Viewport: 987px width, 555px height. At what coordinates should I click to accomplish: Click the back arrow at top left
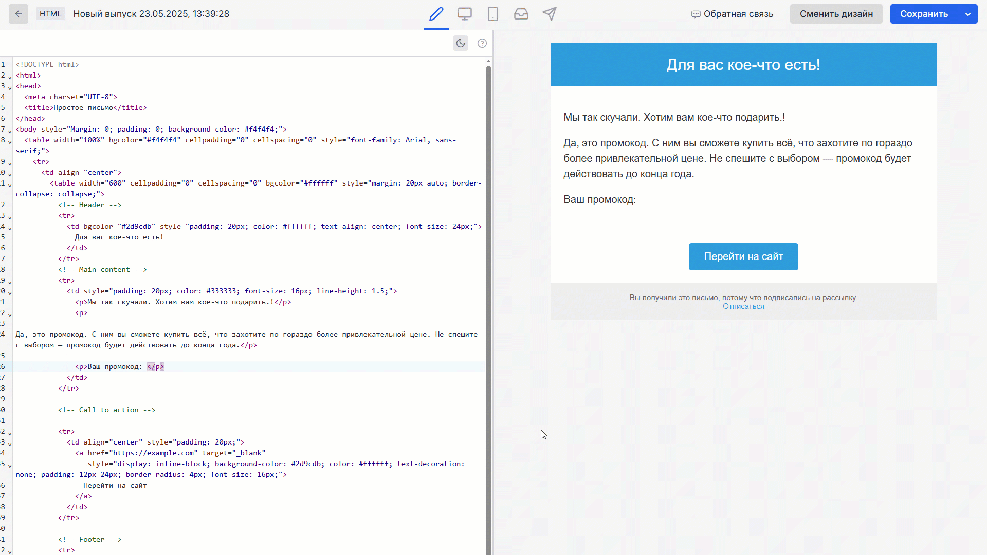pos(19,14)
